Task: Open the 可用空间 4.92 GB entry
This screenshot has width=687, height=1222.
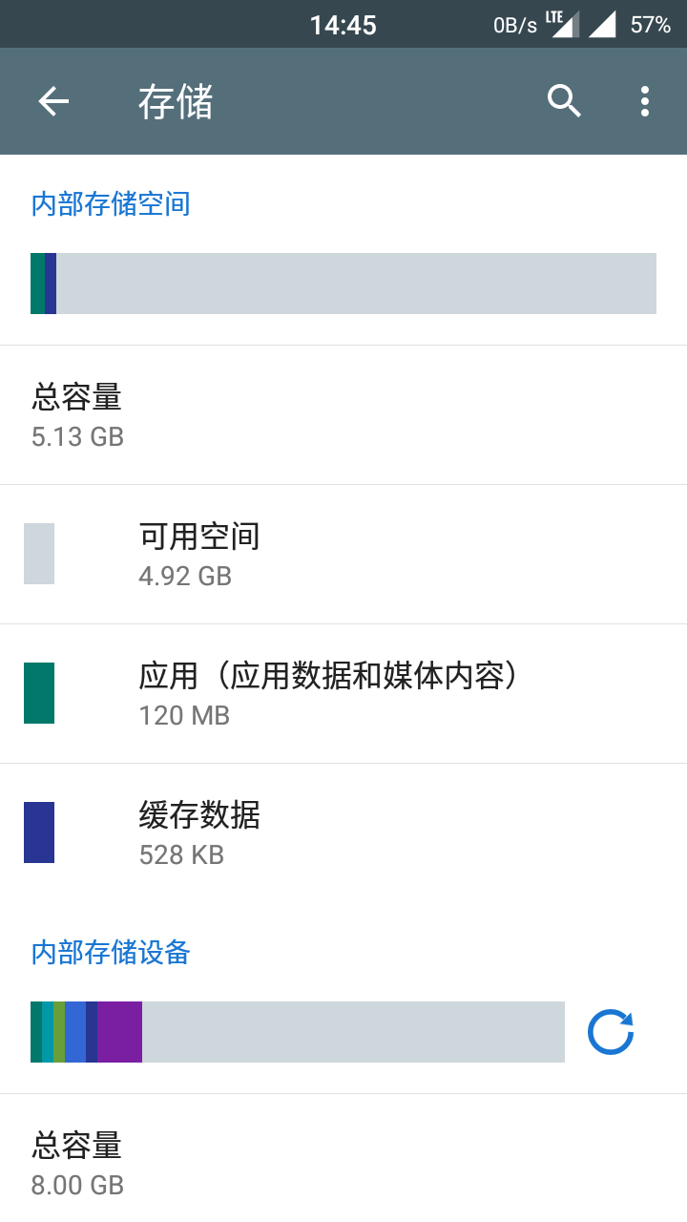Action: [343, 555]
